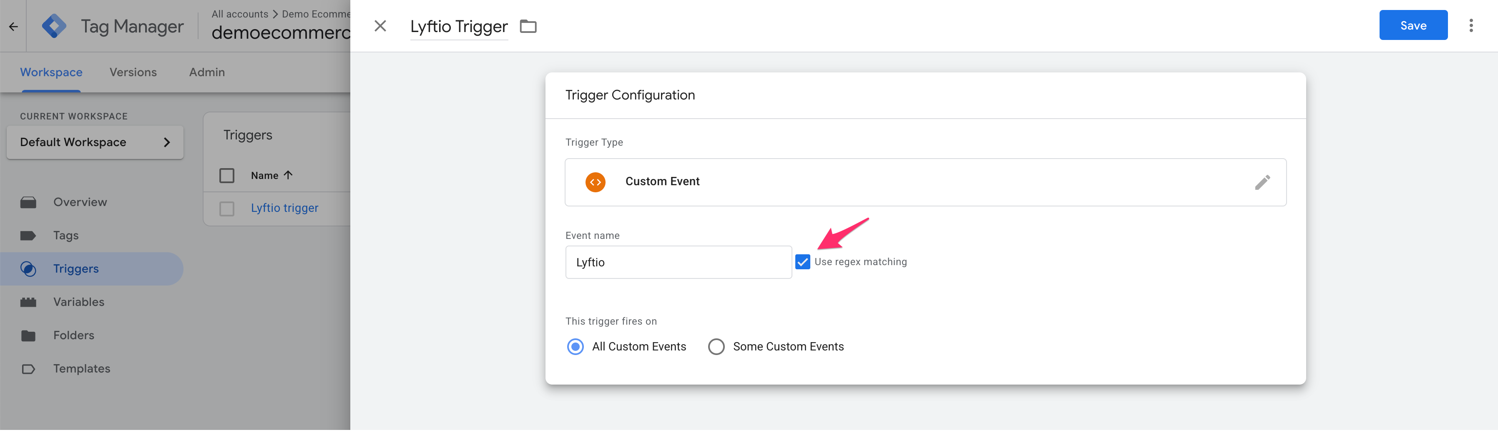The width and height of the screenshot is (1498, 447).
Task: Click the Event name input field
Action: tap(678, 262)
